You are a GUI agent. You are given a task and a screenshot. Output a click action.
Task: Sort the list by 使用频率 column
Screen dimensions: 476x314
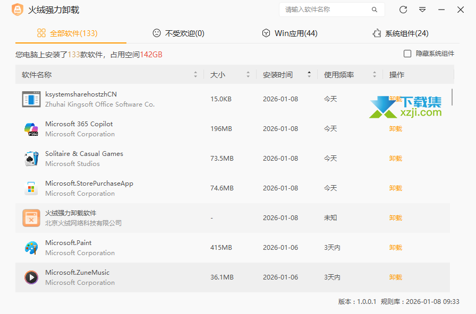[x=375, y=75]
